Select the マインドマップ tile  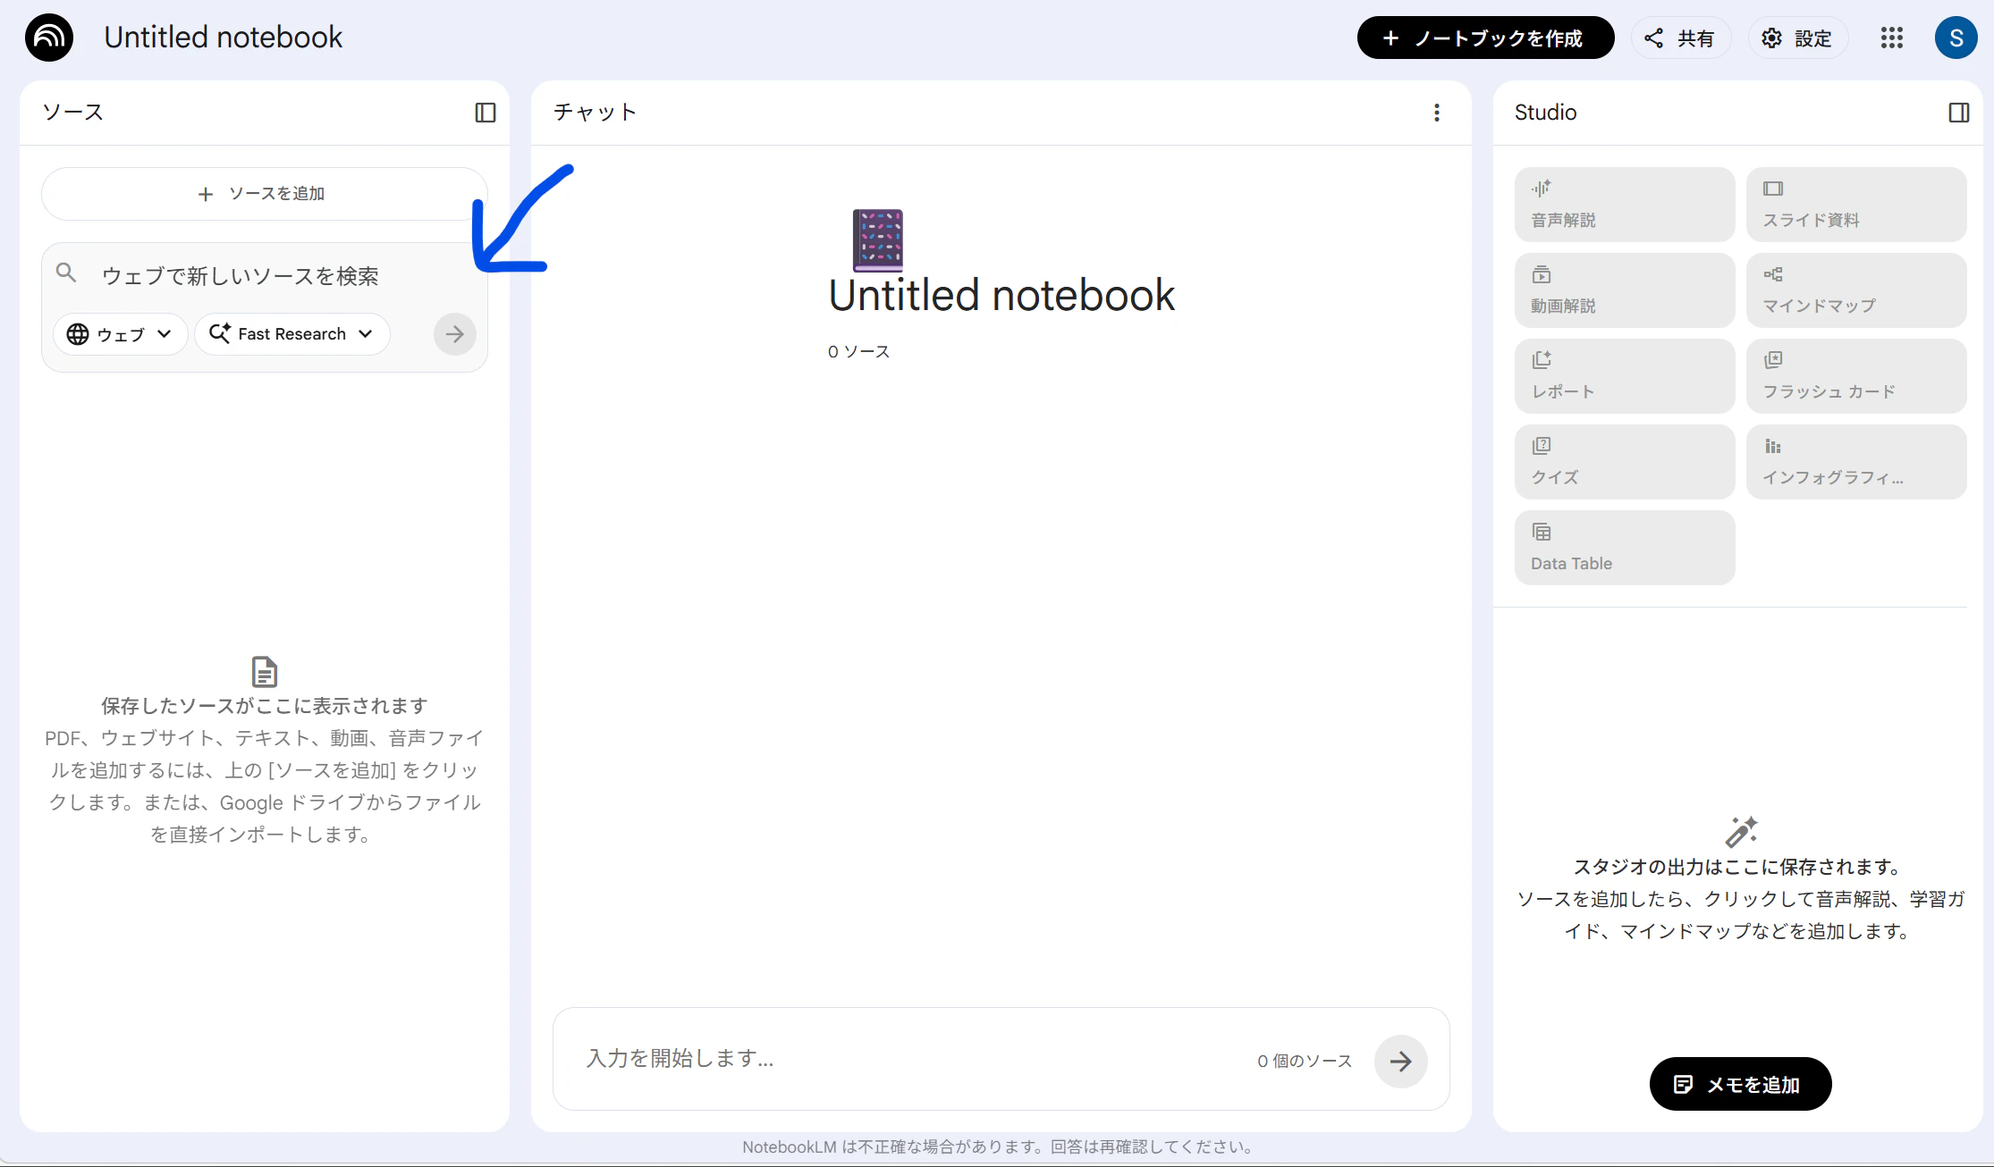coord(1855,290)
